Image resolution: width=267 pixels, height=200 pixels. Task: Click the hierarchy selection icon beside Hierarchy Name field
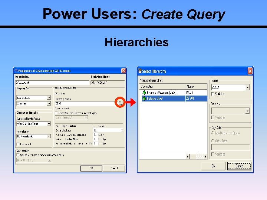[120, 103]
